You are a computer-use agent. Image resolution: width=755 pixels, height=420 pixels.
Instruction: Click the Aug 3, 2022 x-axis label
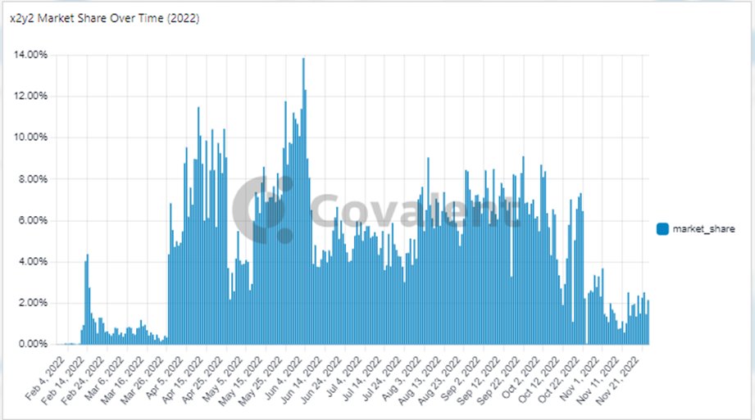[x=403, y=378]
